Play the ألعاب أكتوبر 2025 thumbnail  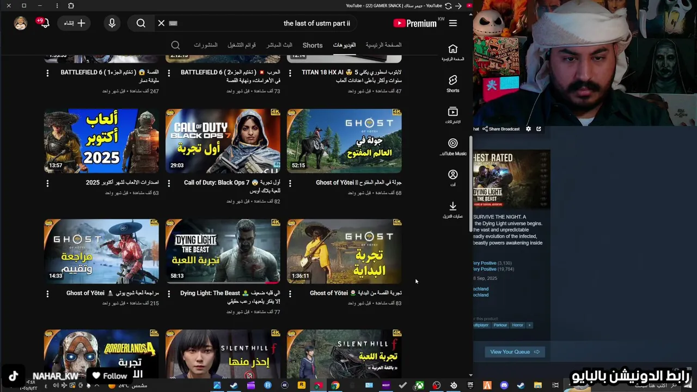pyautogui.click(x=101, y=140)
